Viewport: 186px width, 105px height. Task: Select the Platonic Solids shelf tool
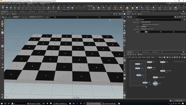pyautogui.click(x=58, y=8)
